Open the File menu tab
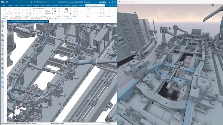 [x=4, y=5]
